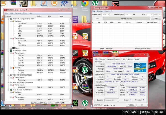Collapse Voltages under AMD Radeon HD 6900
The image size is (166, 115).
(11, 92)
